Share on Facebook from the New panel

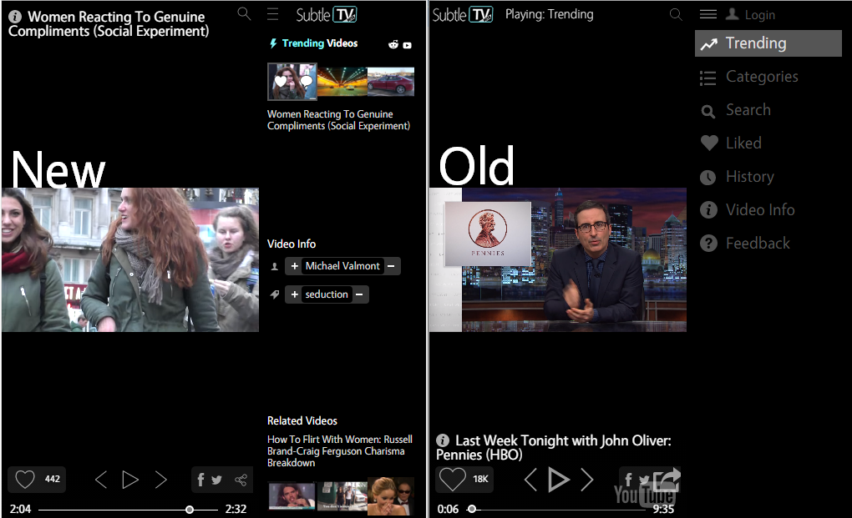click(x=200, y=480)
